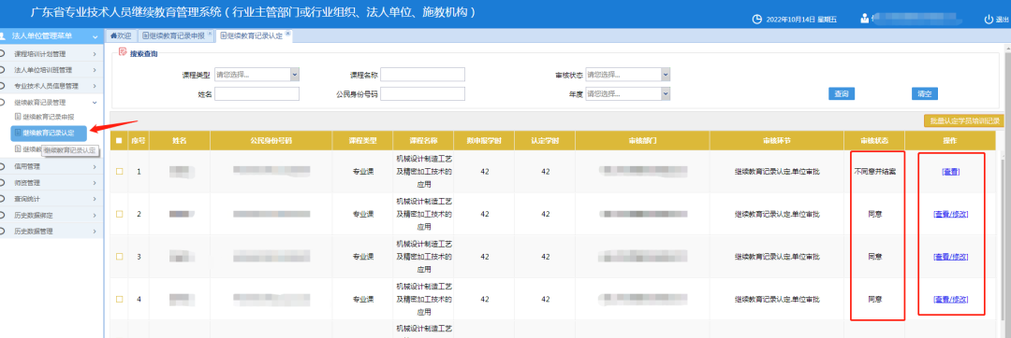The image size is (1011, 338).
Task: Check the checkbox for row 4
Action: (x=119, y=299)
